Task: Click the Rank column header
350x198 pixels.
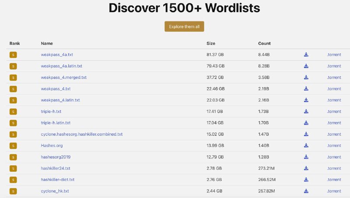Action: tap(14, 43)
